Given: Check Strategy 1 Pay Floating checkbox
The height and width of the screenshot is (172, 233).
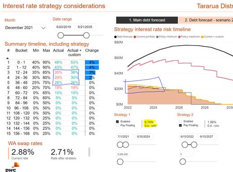Looking at the screenshot, I should tap(117, 125).
